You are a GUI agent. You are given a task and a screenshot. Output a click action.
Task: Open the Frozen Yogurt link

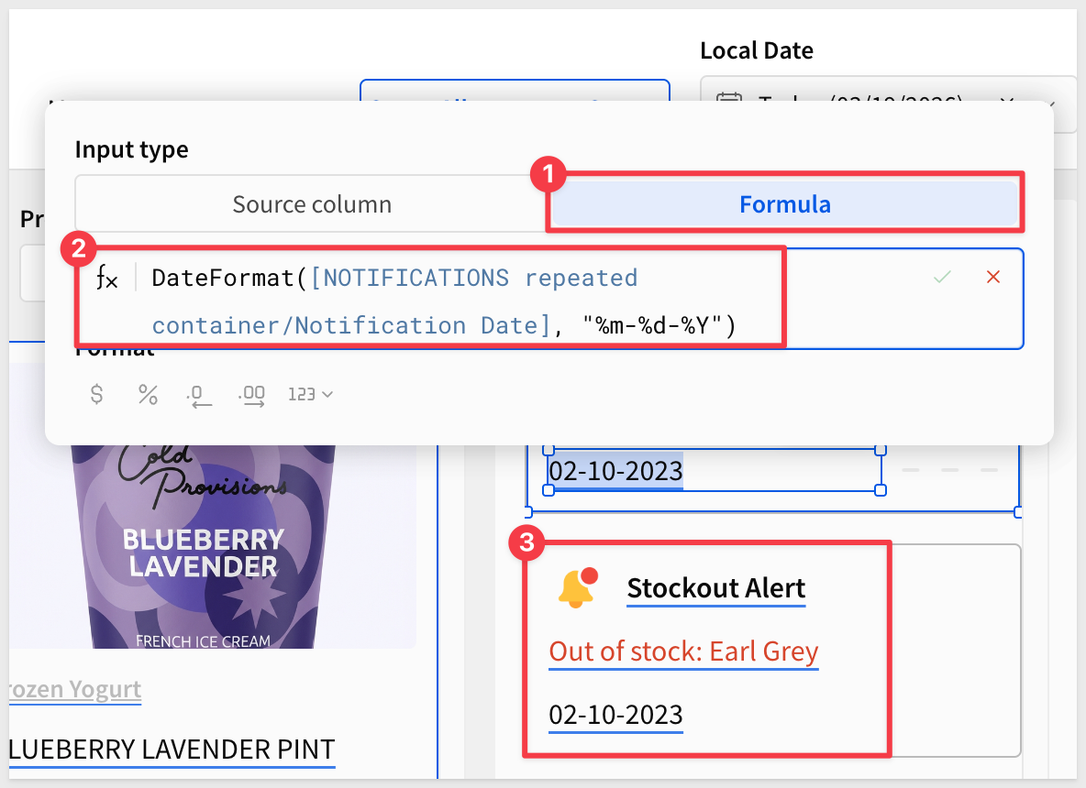tap(73, 689)
